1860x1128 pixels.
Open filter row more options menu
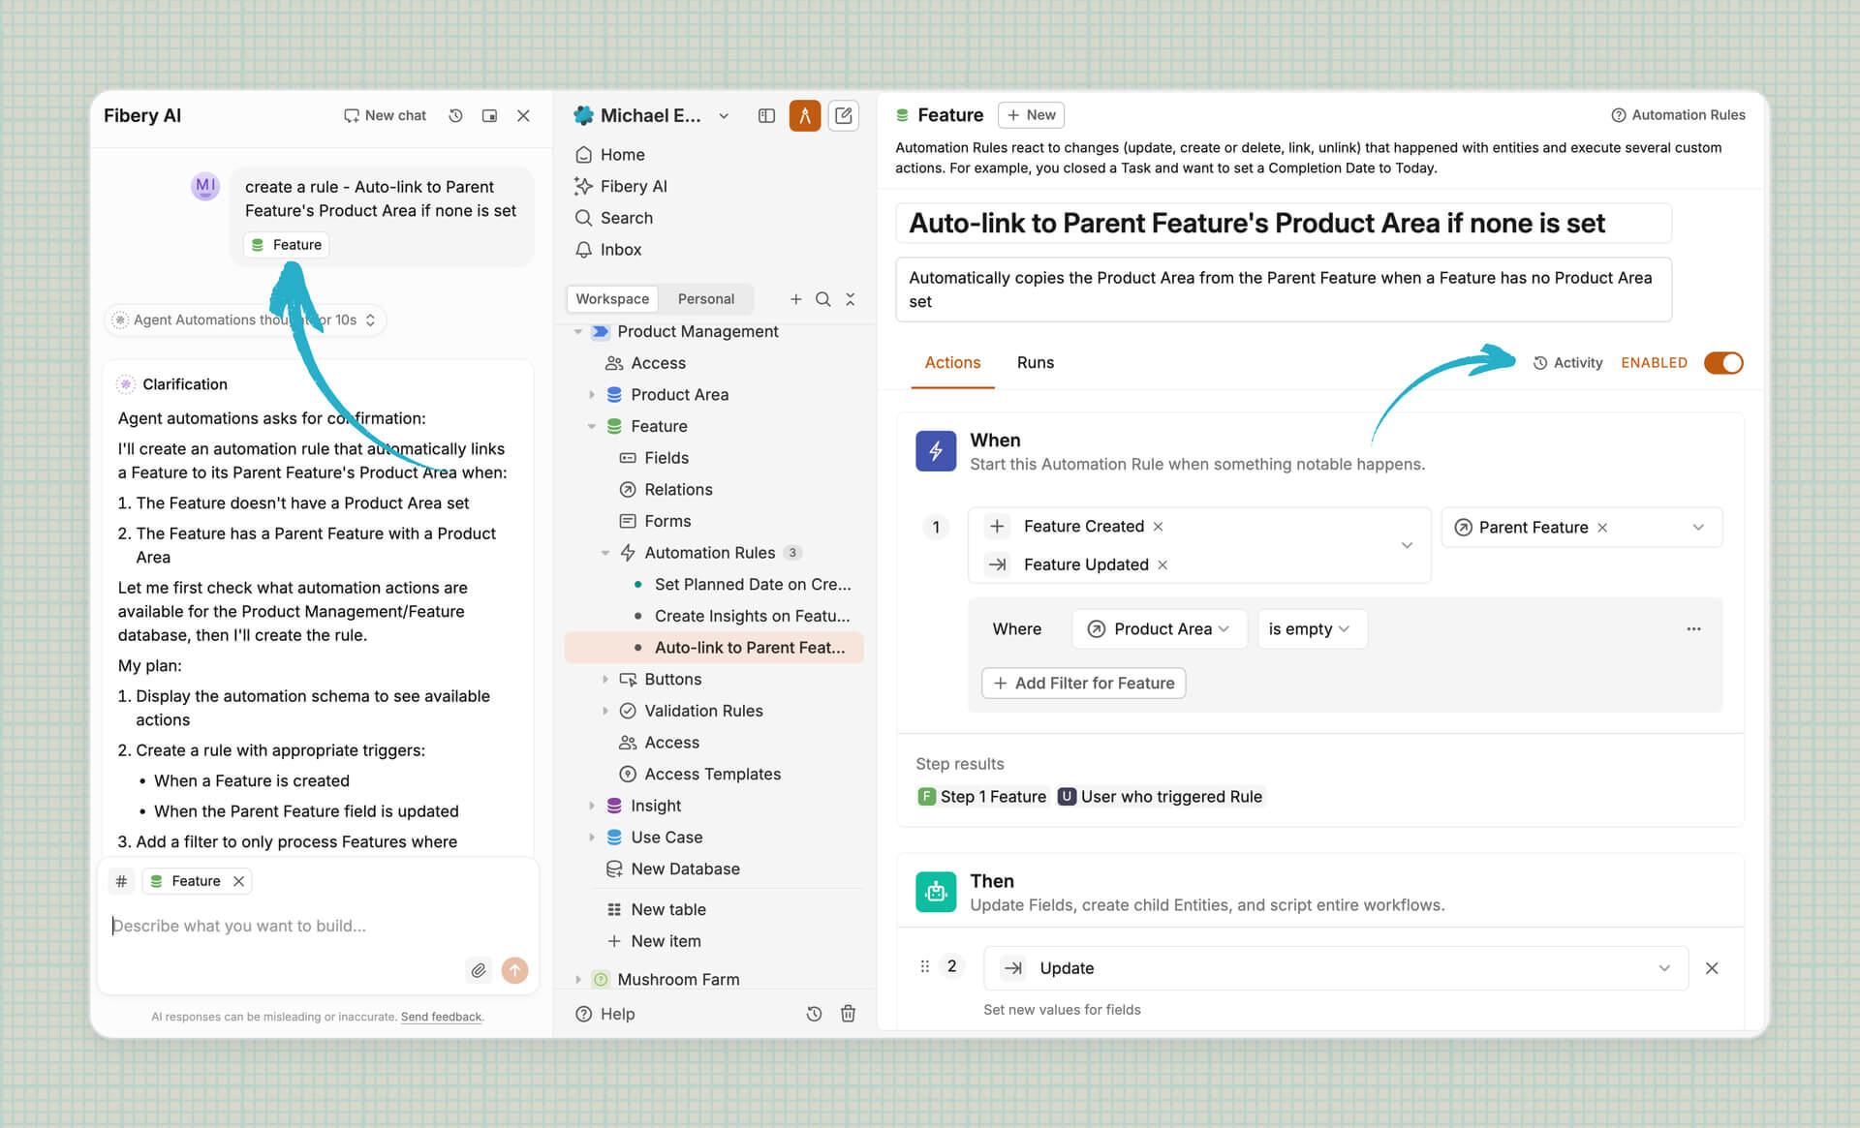[x=1693, y=629]
